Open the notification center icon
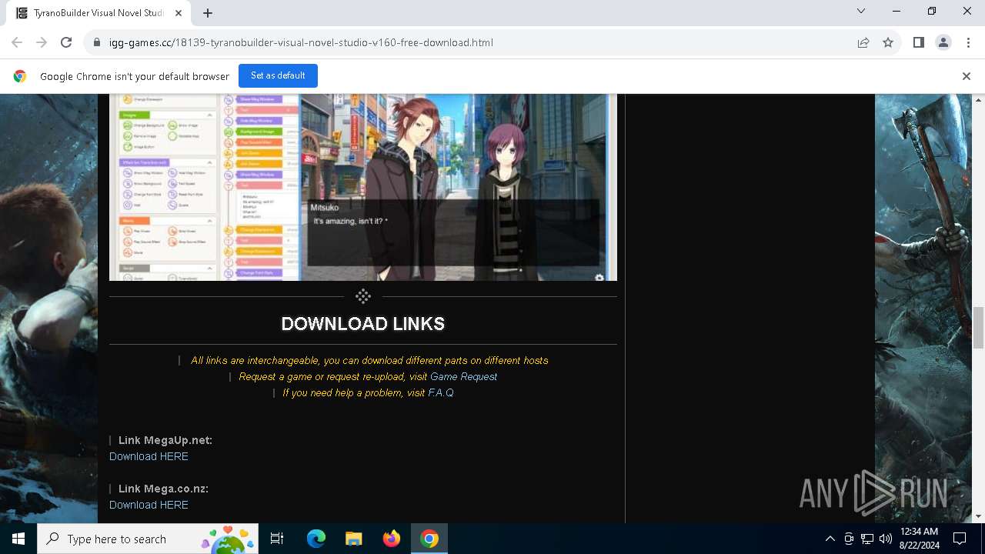 tap(960, 539)
